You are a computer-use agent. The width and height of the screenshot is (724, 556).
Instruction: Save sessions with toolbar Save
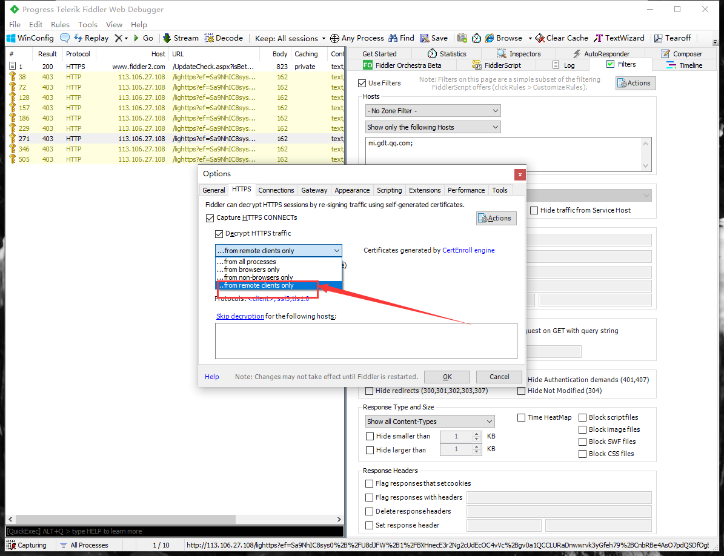[434, 38]
